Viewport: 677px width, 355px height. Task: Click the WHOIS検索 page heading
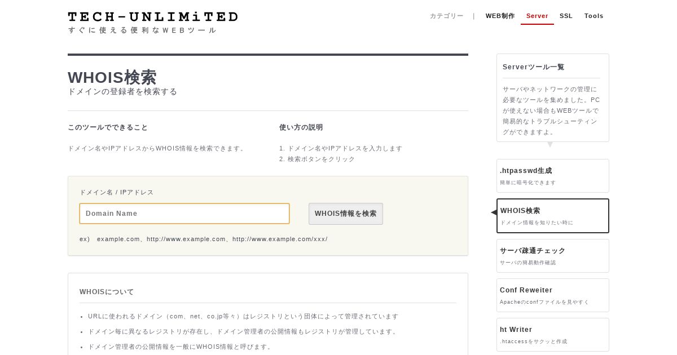point(112,77)
